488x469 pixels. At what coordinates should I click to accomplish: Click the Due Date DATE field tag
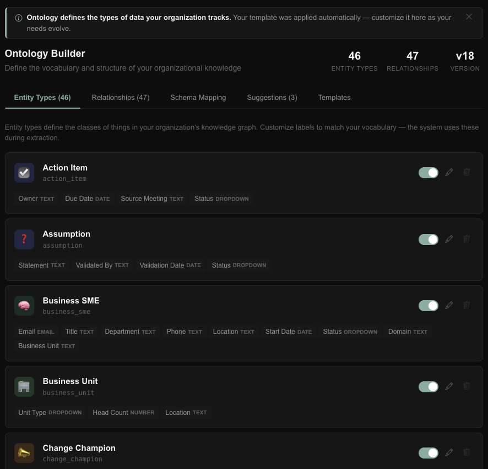pos(88,199)
